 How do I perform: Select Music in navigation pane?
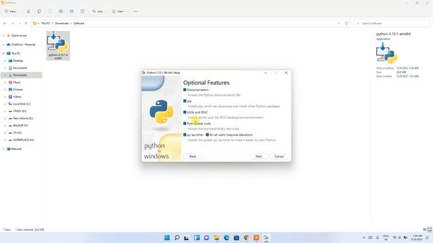coord(16,82)
